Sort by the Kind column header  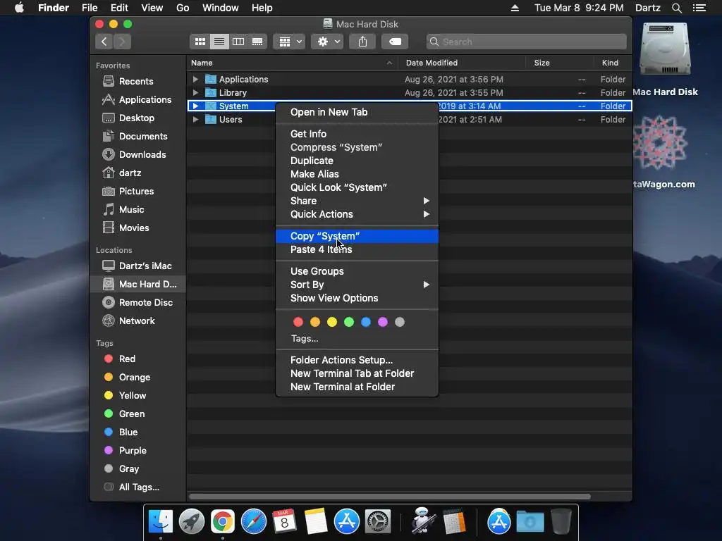[x=613, y=63]
